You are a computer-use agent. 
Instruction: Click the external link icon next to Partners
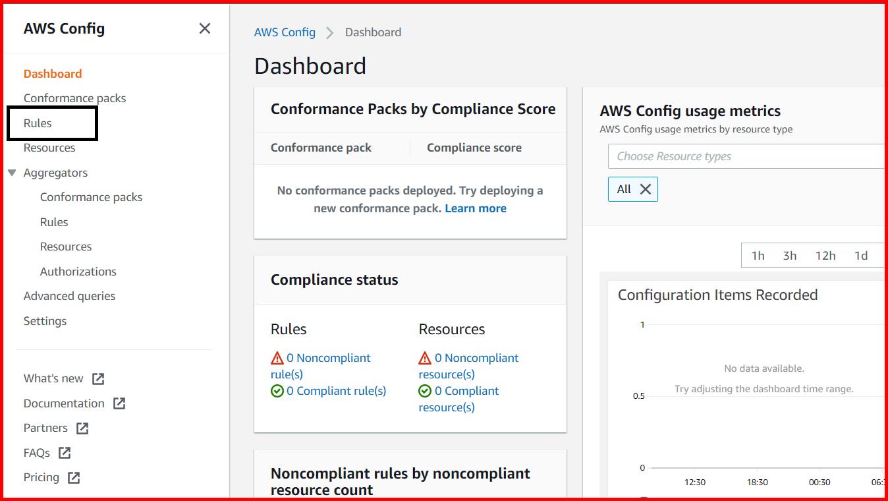(x=82, y=428)
